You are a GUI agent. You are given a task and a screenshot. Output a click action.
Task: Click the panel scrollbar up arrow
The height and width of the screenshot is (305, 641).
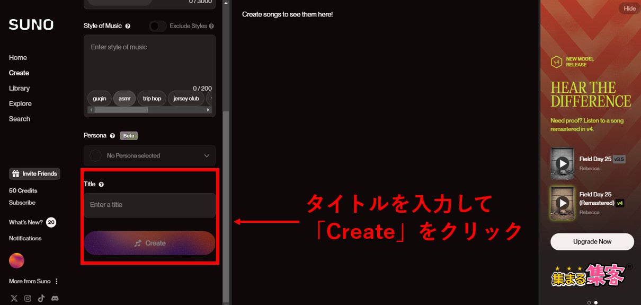click(x=226, y=3)
